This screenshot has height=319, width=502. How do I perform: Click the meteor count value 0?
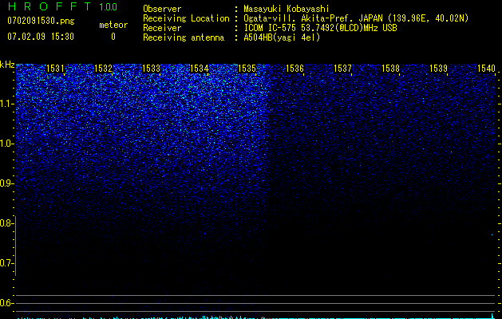pos(113,37)
